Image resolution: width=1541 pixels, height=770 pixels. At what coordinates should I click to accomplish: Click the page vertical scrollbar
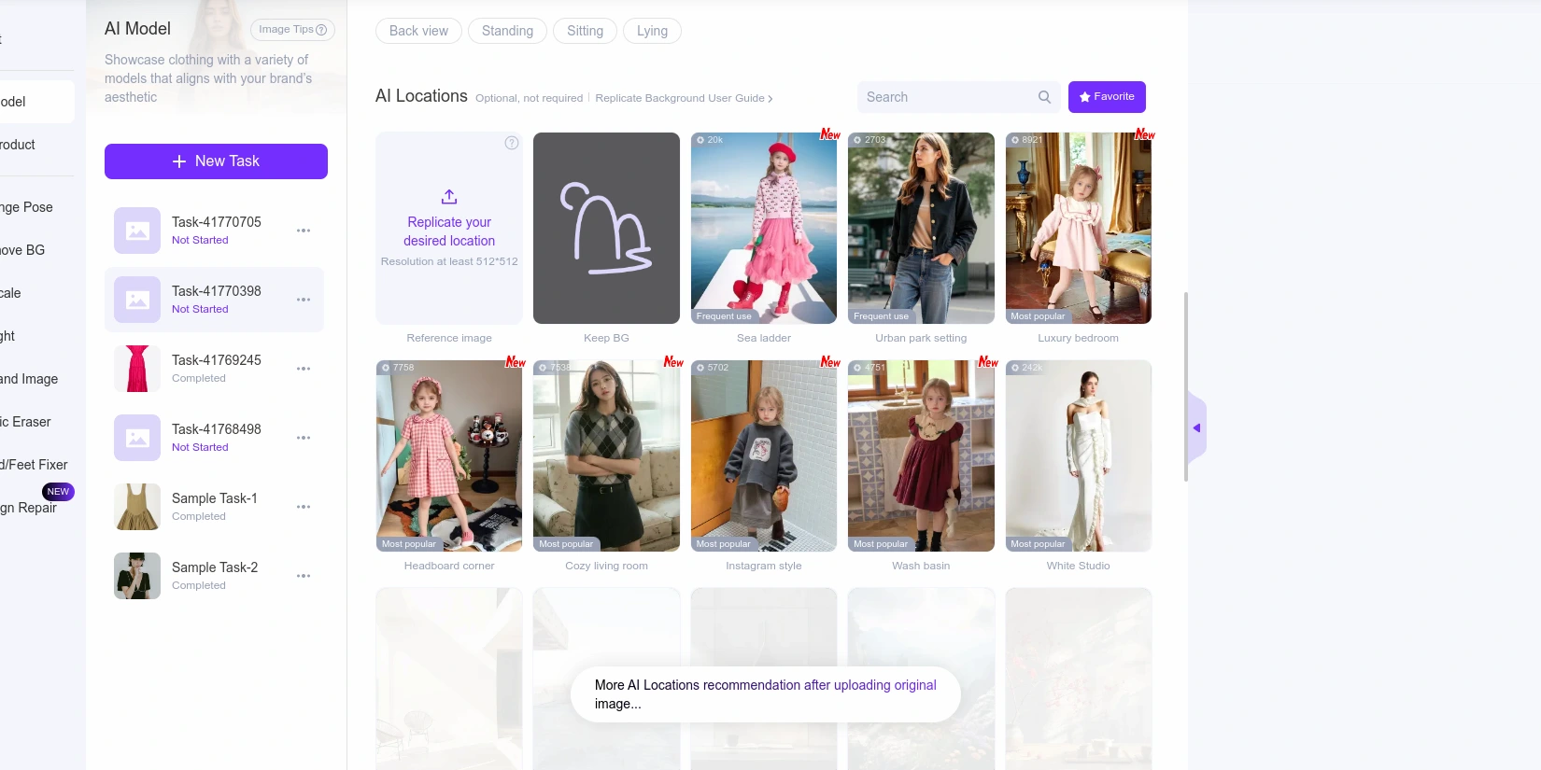tap(1186, 386)
